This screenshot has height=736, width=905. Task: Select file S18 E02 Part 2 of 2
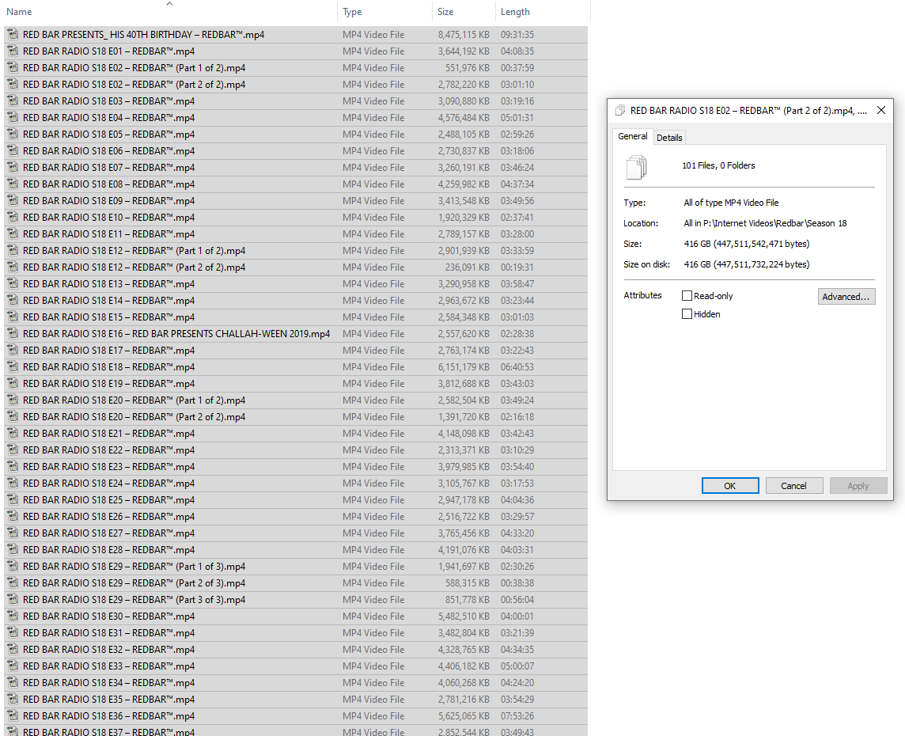[x=296, y=84]
